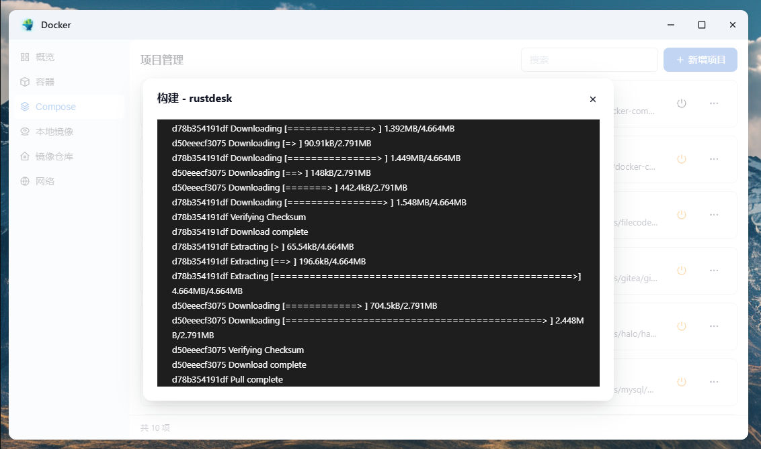761x449 pixels.
Task: Click the 网络 globe icon in sidebar
Action: (x=25, y=181)
